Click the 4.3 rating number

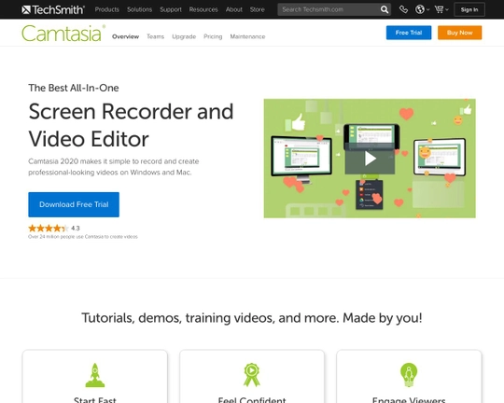76,229
